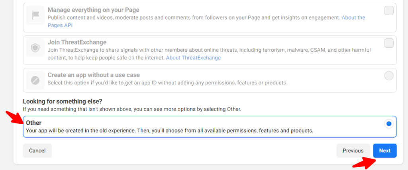The width and height of the screenshot is (408, 170).
Task: Pick the Join ThreatExchange heading
Action: (x=77, y=42)
